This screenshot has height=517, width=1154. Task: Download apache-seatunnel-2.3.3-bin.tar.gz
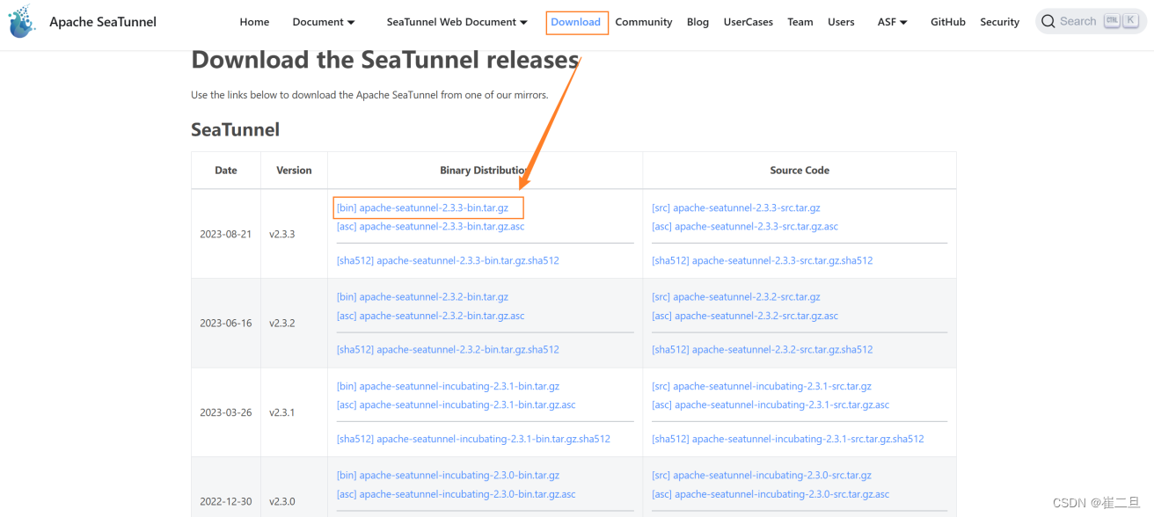click(422, 208)
